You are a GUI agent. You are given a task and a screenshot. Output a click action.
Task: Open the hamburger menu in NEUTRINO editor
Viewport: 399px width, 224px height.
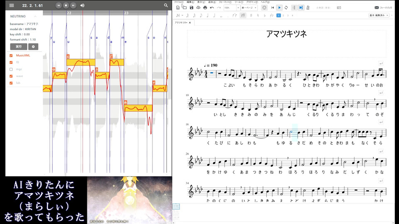pyautogui.click(x=12, y=5)
